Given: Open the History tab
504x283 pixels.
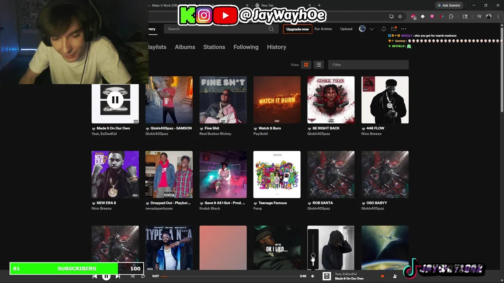Looking at the screenshot, I should [276, 47].
